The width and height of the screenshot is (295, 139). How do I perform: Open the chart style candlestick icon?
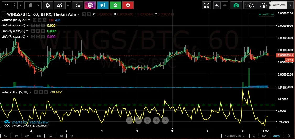point(30,5)
